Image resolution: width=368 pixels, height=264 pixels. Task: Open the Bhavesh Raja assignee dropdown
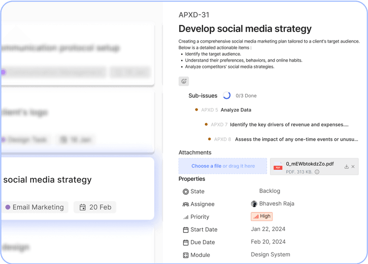pyautogui.click(x=272, y=204)
